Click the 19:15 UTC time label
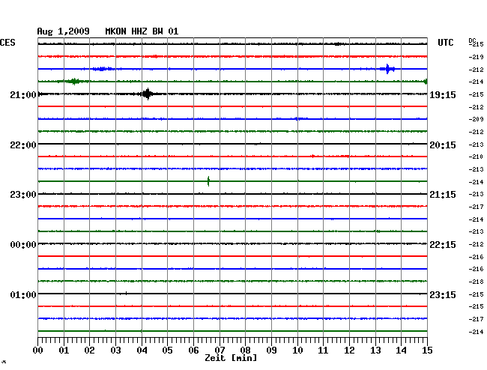 (x=443, y=94)
